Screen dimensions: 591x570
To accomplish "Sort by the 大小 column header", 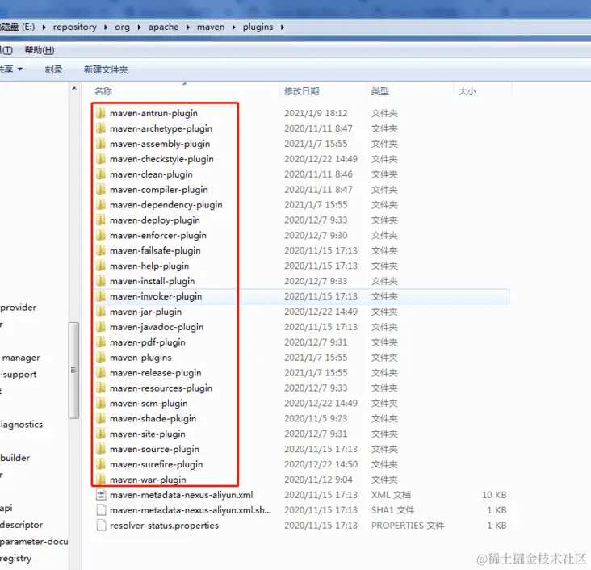I will (467, 91).
